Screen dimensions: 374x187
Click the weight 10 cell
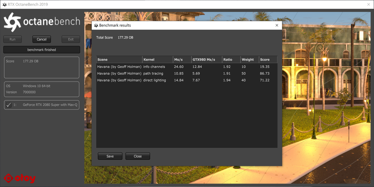[243, 67]
